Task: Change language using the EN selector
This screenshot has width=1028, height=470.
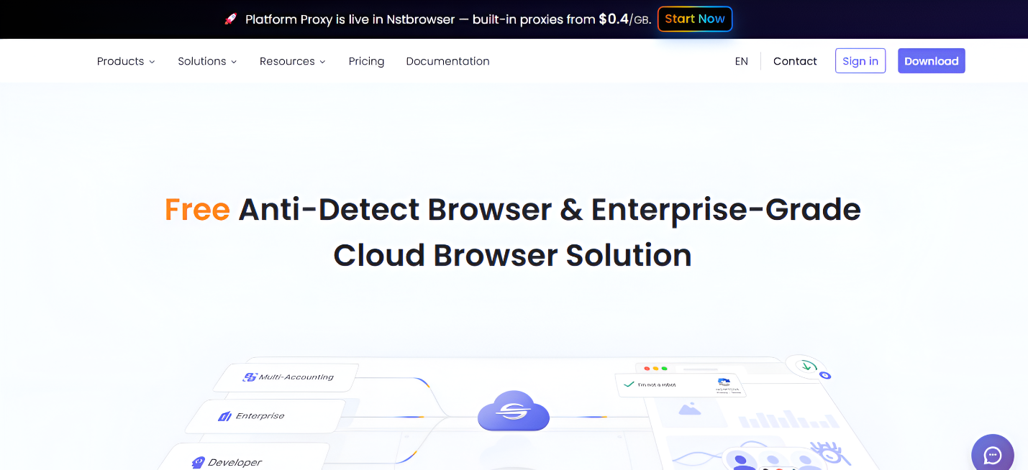Action: tap(742, 61)
